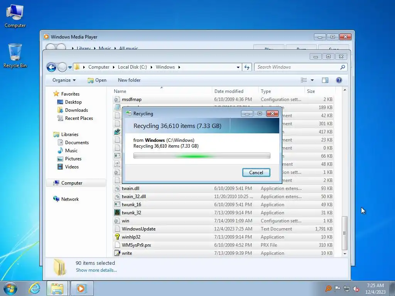Image resolution: width=395 pixels, height=296 pixels.
Task: Select the twain.dll file
Action: click(130, 188)
